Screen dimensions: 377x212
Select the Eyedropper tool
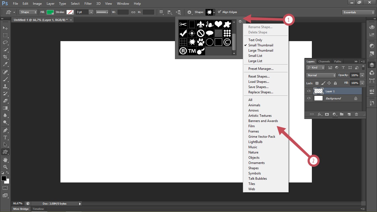(x=5, y=64)
